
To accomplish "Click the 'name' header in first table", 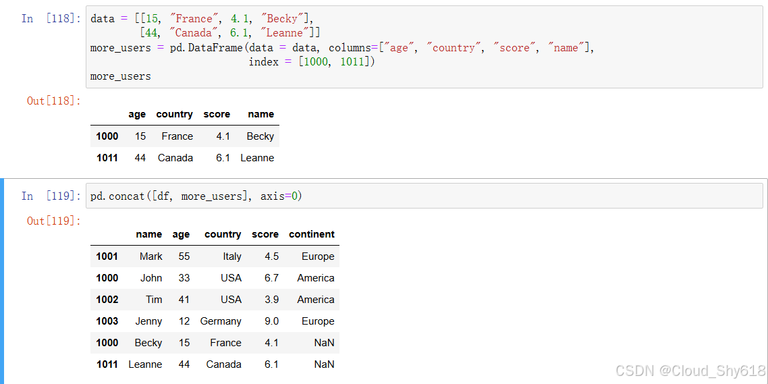I will click(x=261, y=114).
